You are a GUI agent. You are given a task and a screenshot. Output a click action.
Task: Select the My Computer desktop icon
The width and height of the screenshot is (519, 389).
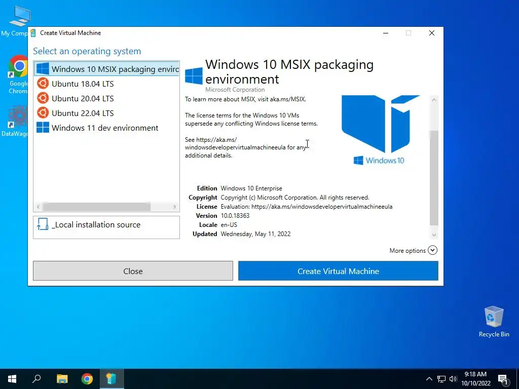click(16, 21)
